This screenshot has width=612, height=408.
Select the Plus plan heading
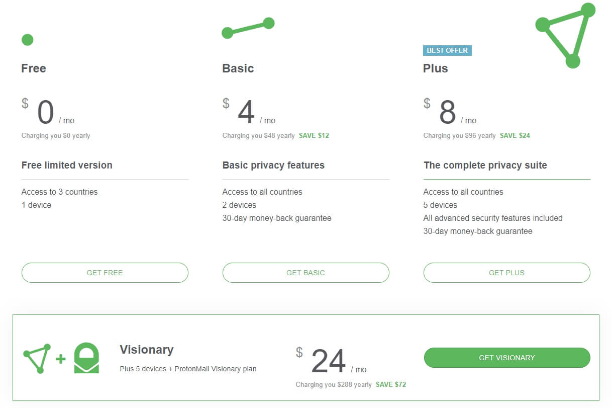(x=436, y=68)
